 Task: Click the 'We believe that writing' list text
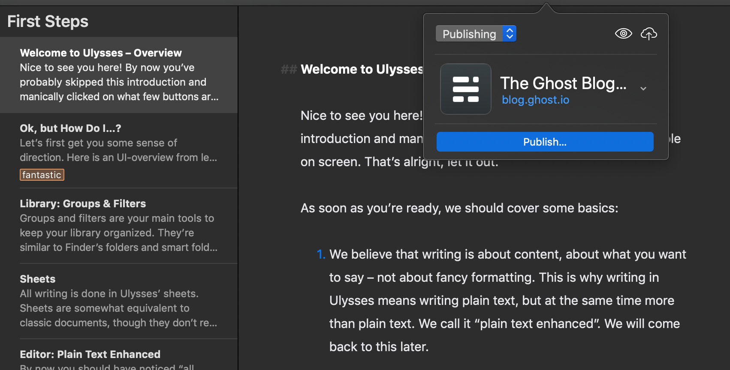click(x=507, y=254)
